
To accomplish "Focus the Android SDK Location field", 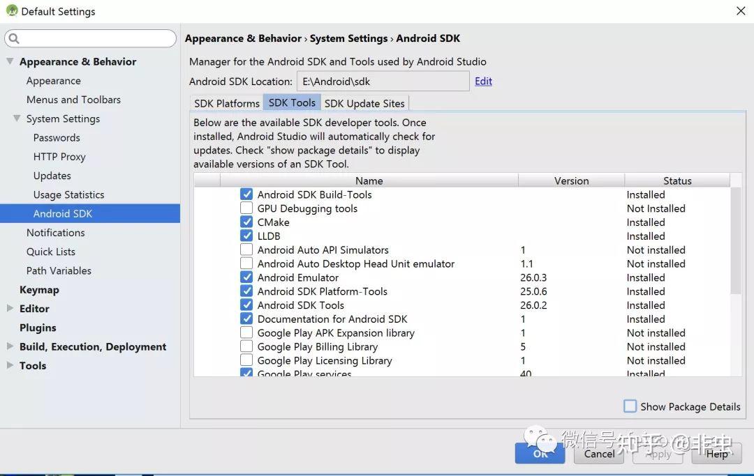I will (x=383, y=82).
